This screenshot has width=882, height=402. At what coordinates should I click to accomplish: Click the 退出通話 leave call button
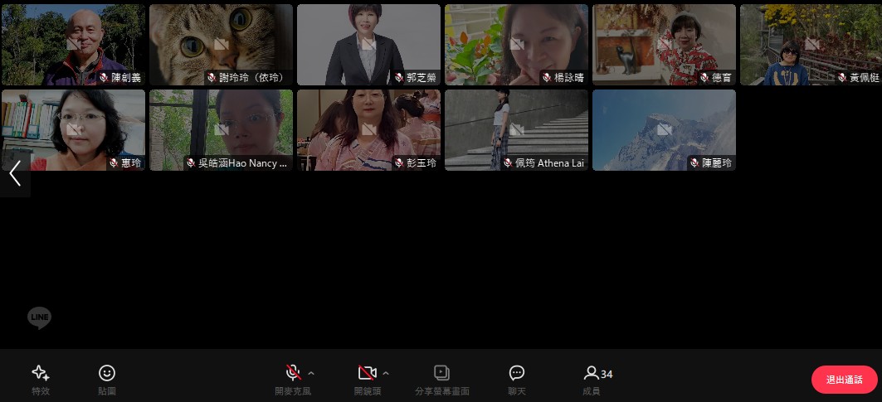tap(844, 380)
